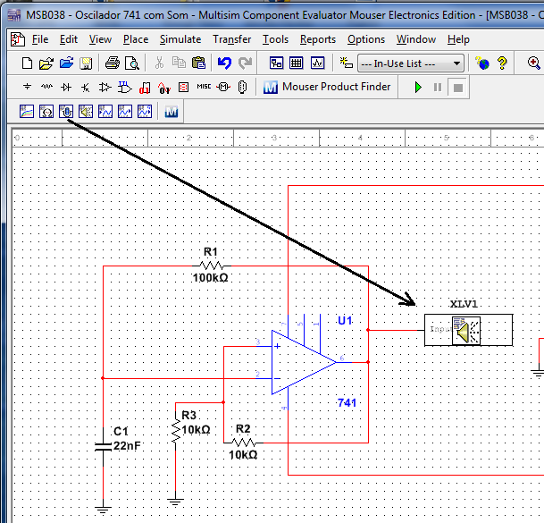This screenshot has width=544, height=523.
Task: Place a diode component
Action: point(66,87)
